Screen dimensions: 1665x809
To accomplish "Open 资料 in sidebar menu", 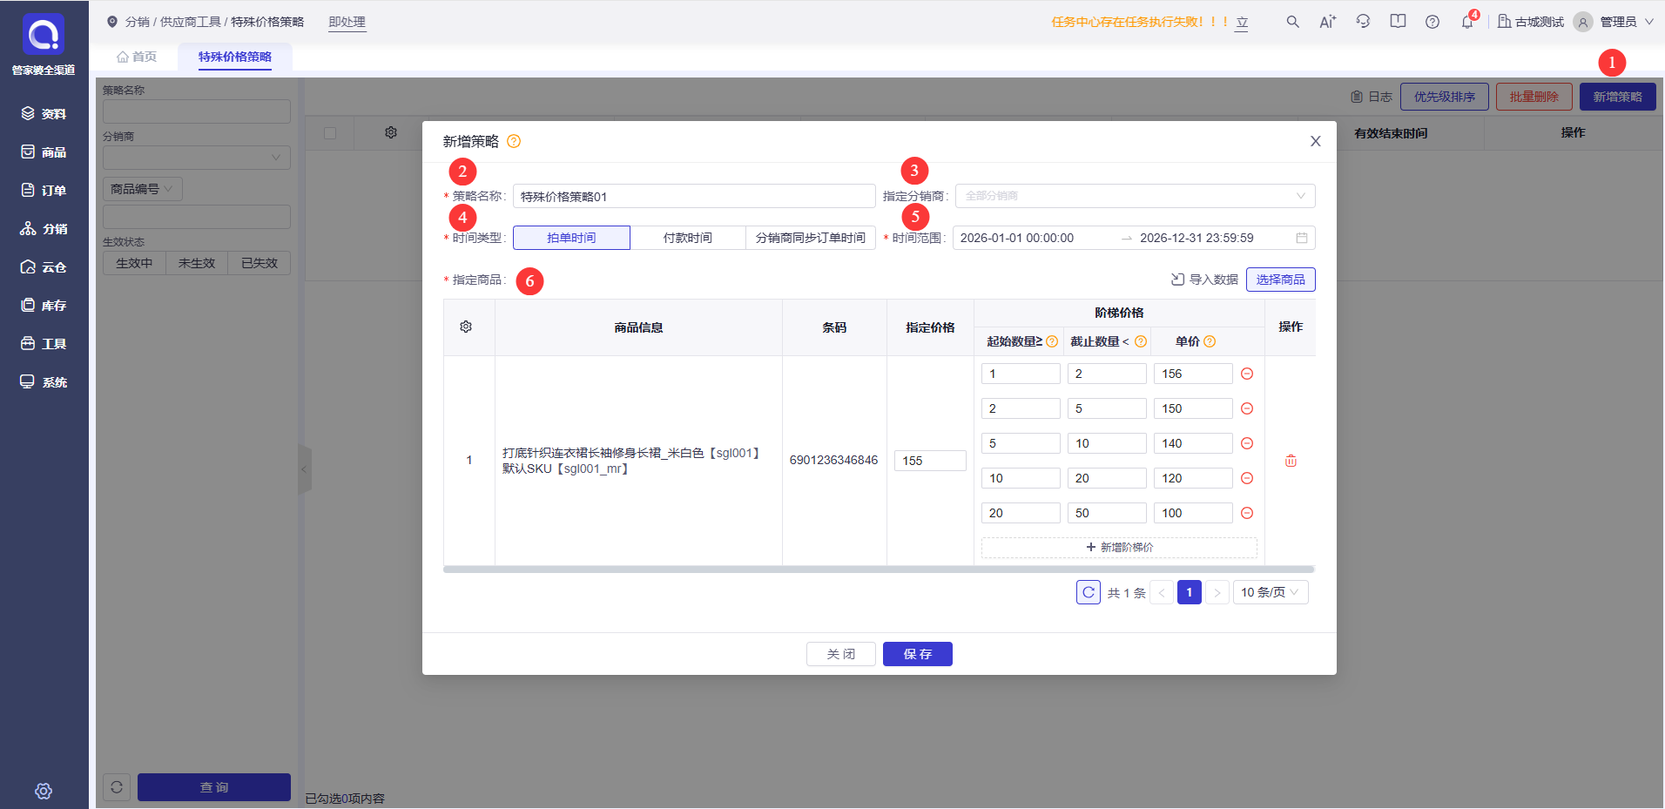I will point(44,114).
